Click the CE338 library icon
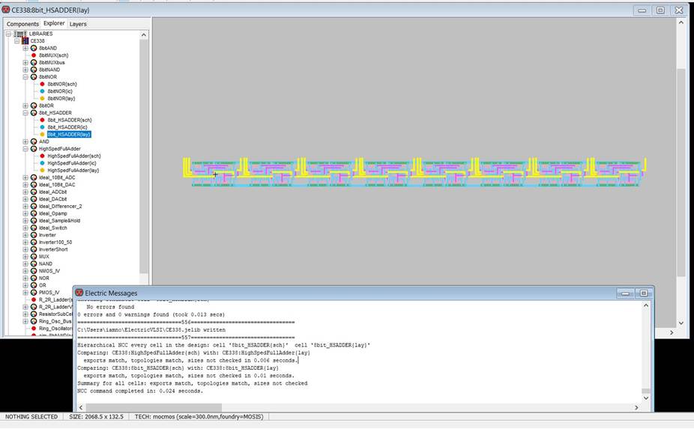 pyautogui.click(x=25, y=41)
